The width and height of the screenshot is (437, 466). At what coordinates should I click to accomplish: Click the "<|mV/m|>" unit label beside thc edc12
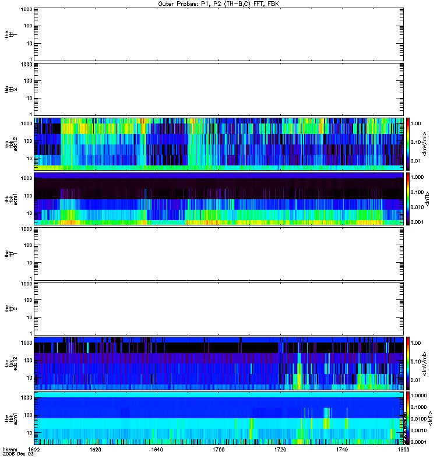(x=425, y=363)
